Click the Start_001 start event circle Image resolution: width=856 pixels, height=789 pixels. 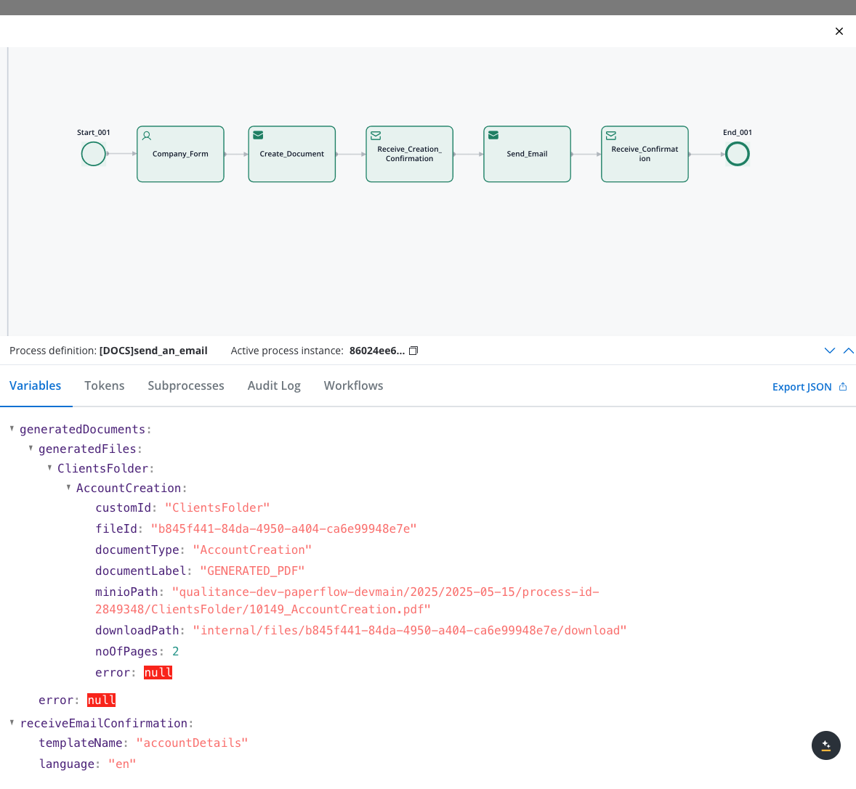93,154
